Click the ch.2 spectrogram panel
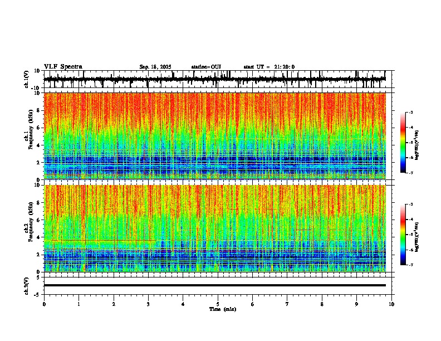 point(215,228)
